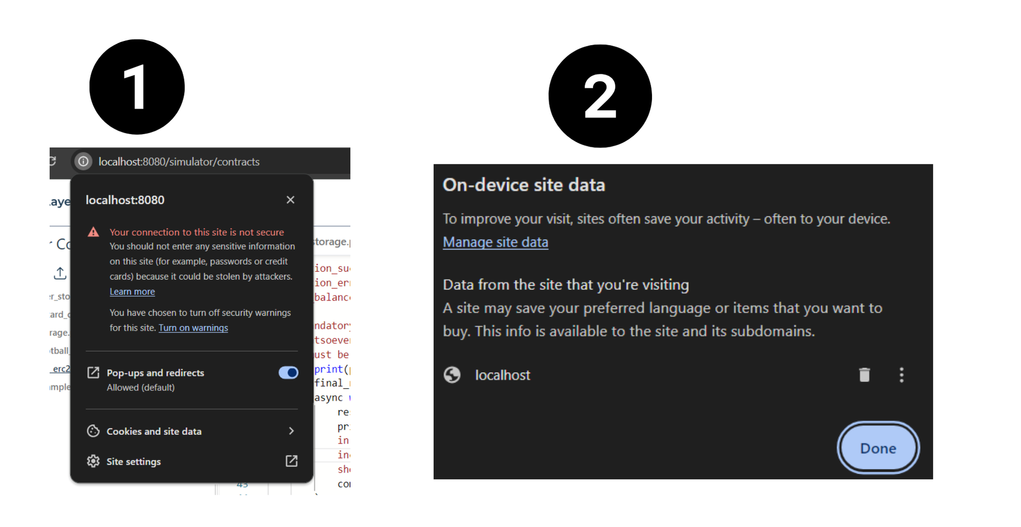Click the site information icon in address bar

pyautogui.click(x=83, y=162)
